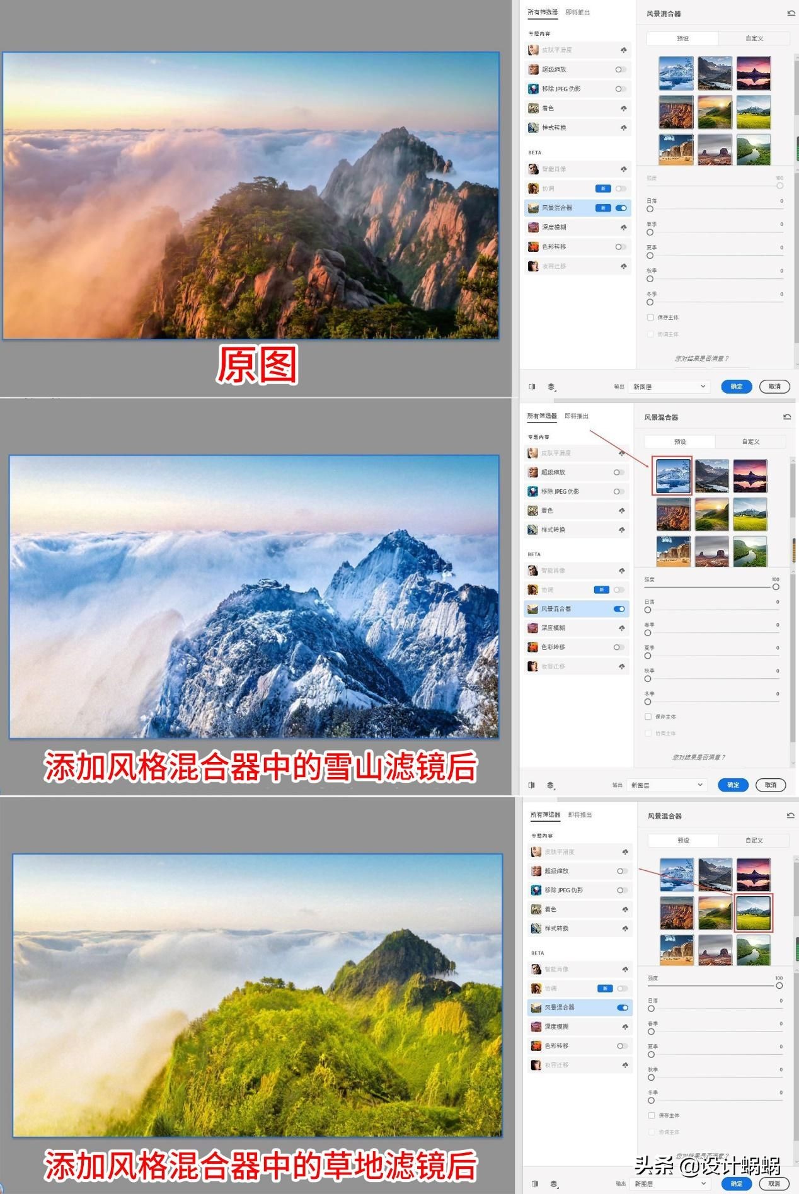The width and height of the screenshot is (799, 1194).
Task: Download 深度模糊 filter in top 原图 panel
Action: pyautogui.click(x=623, y=227)
